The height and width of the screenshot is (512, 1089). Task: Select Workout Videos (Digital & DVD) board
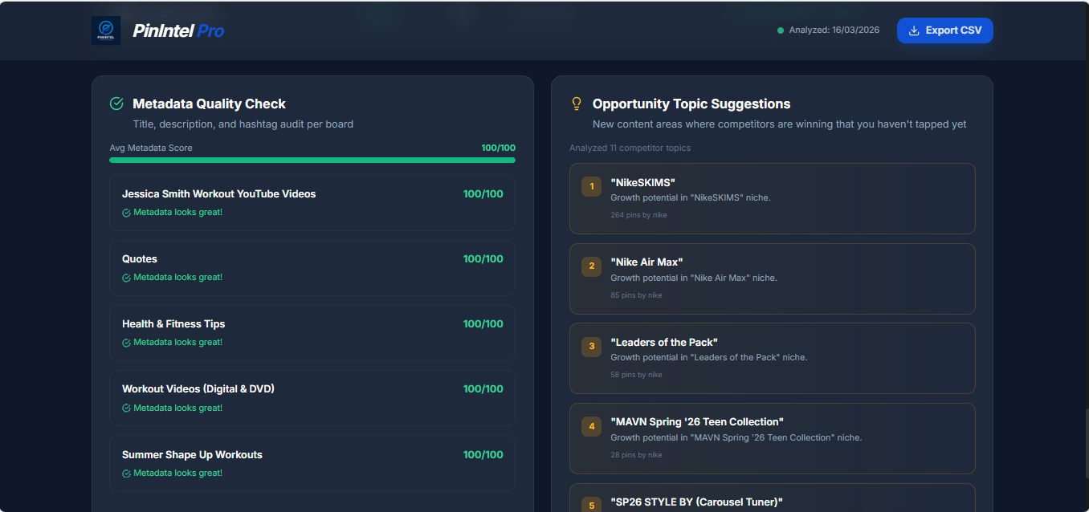312,397
